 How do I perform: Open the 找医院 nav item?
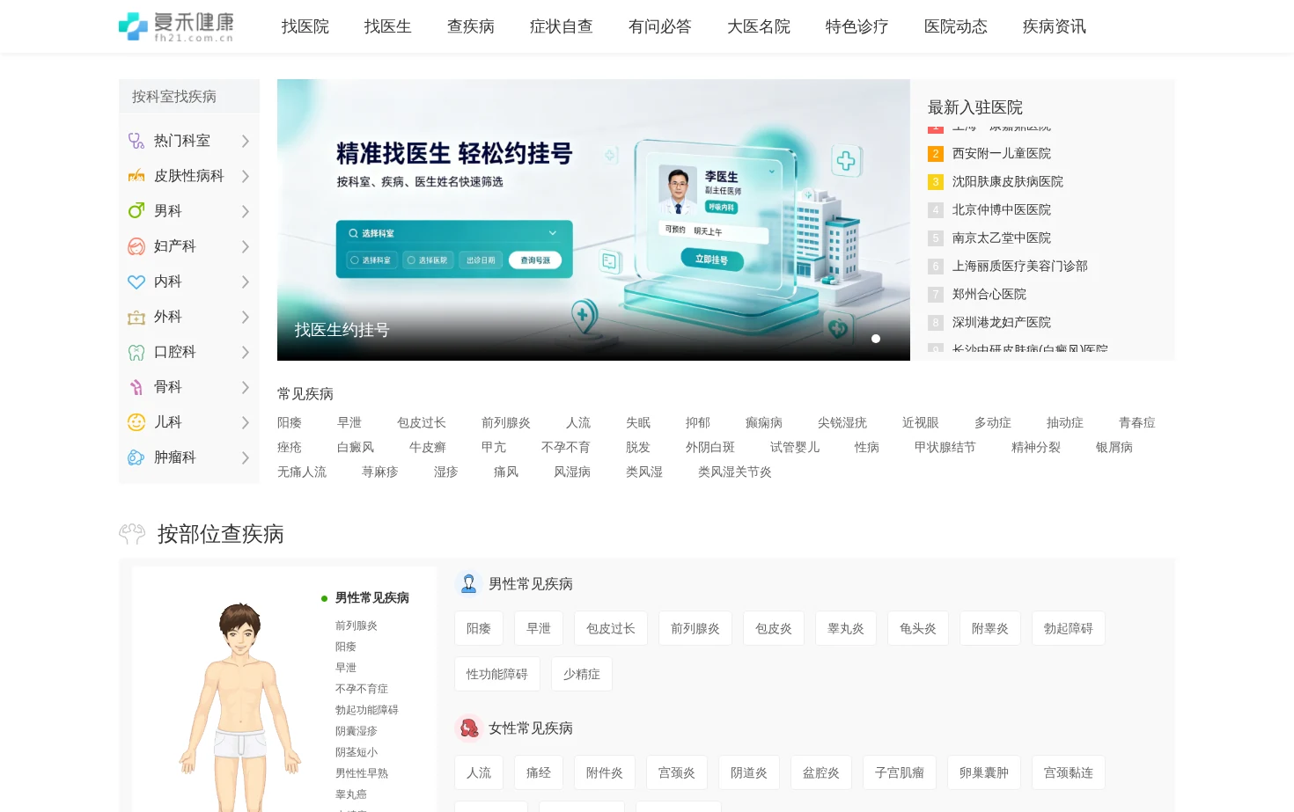[305, 26]
